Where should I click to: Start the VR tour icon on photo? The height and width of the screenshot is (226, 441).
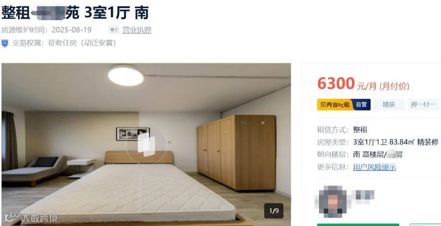click(146, 145)
